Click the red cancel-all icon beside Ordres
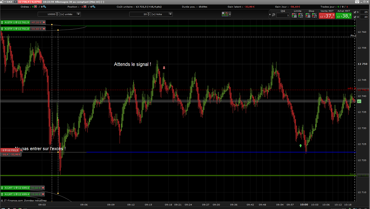370x209 pixels. coord(36,6)
